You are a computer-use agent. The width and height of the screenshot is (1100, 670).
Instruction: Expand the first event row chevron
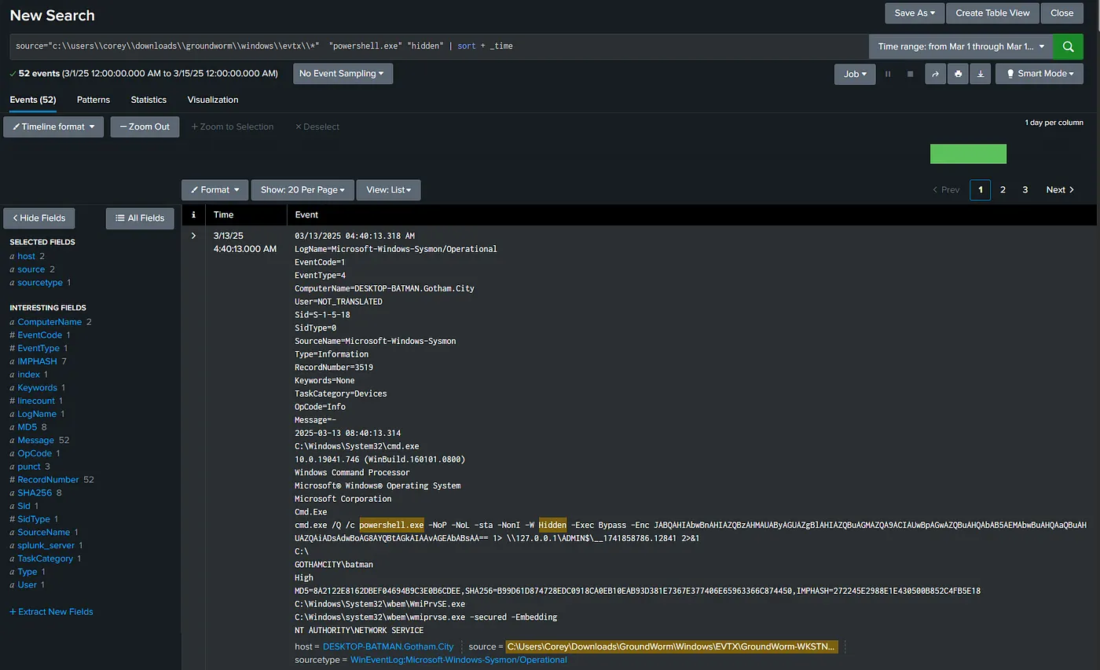[193, 236]
